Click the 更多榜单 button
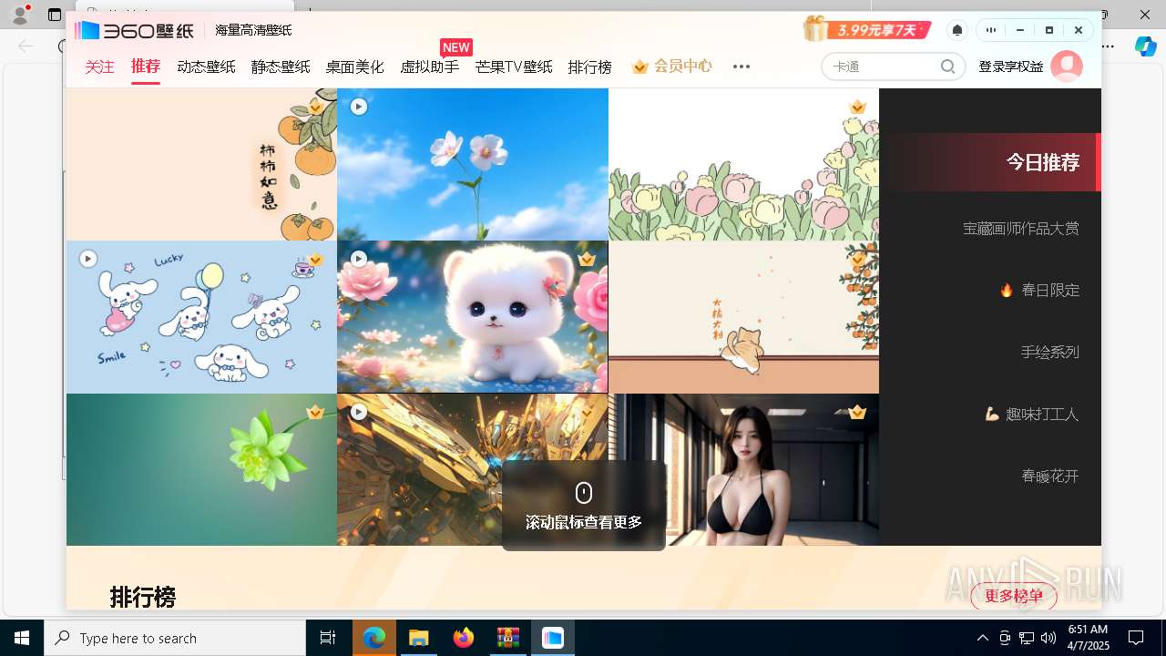Viewport: 1166px width, 656px height. click(1014, 597)
